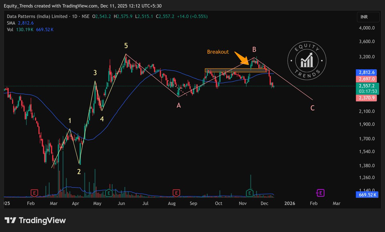
Task: Select the Vol indicator legend
Action: point(30,29)
